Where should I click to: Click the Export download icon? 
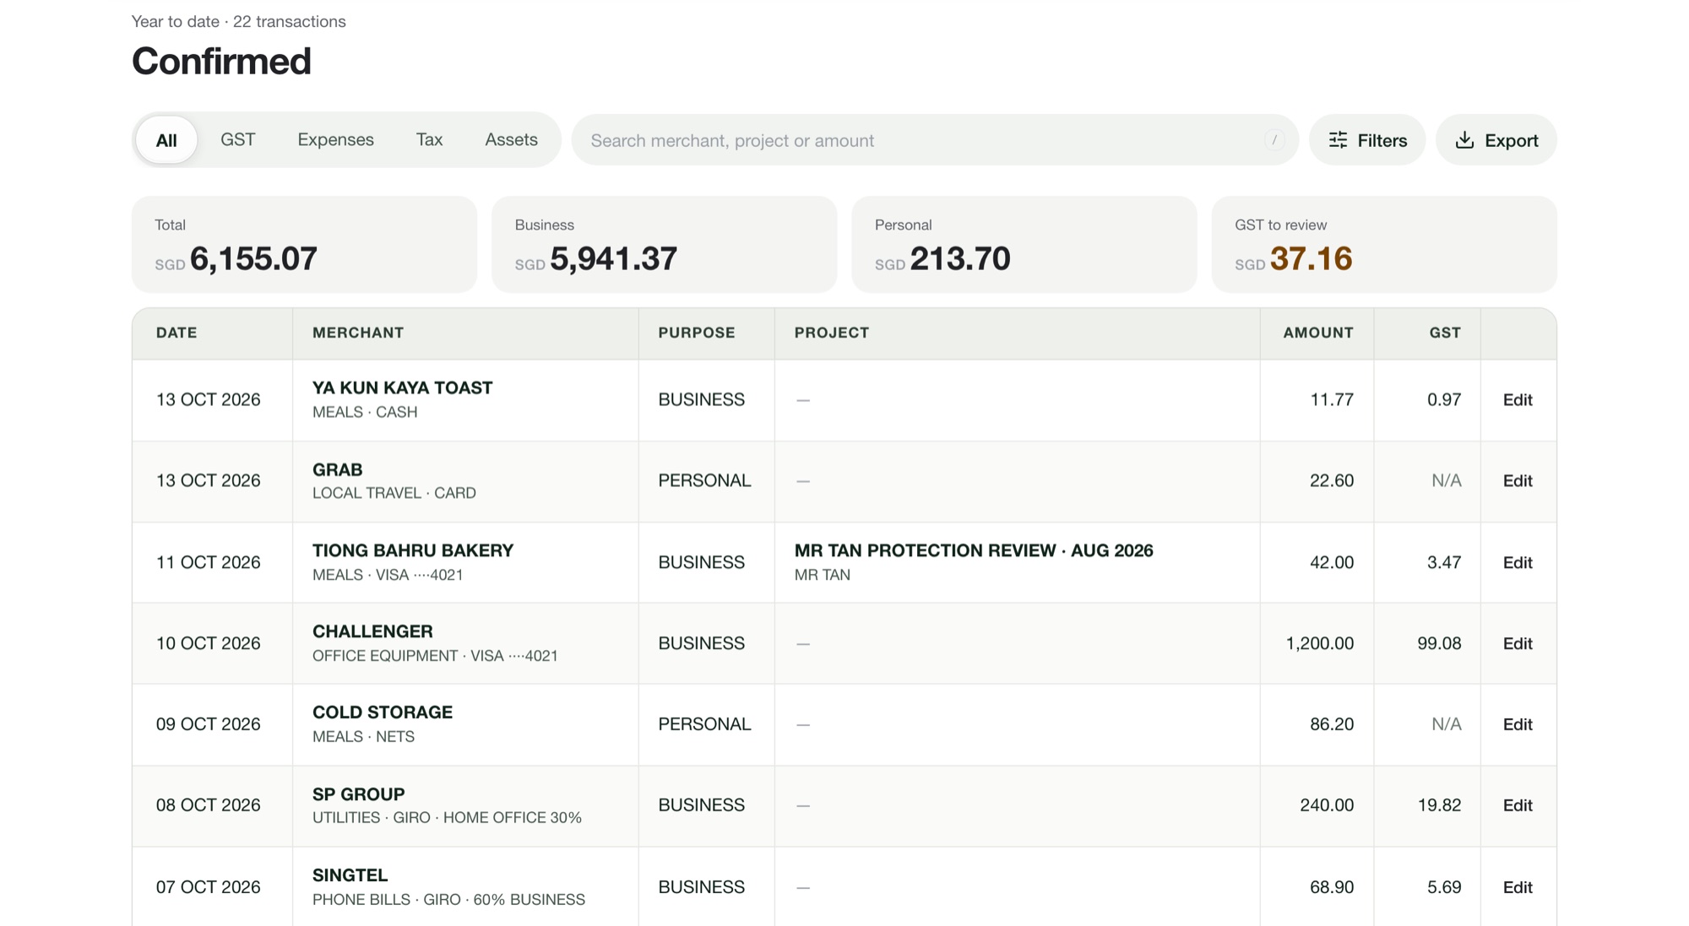1465,140
